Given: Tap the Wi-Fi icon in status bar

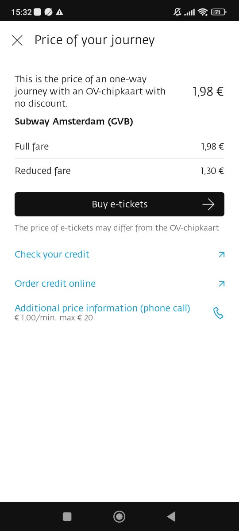Looking at the screenshot, I should point(203,12).
